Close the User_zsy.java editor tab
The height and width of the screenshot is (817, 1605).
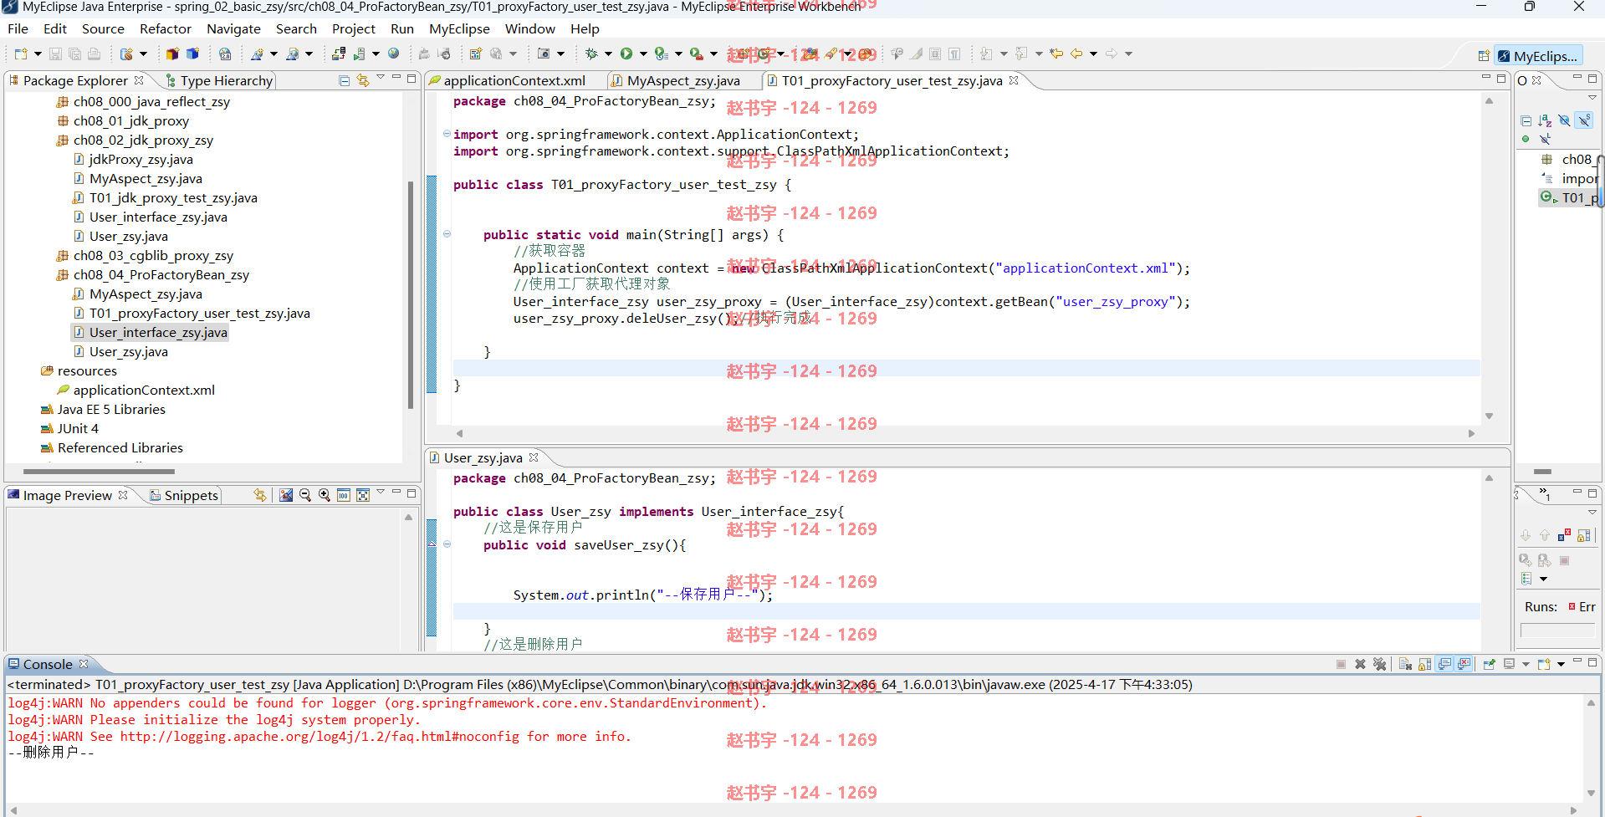(534, 457)
